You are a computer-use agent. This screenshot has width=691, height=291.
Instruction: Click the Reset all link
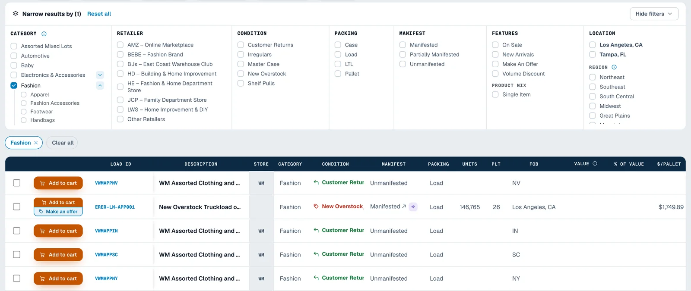(x=99, y=14)
